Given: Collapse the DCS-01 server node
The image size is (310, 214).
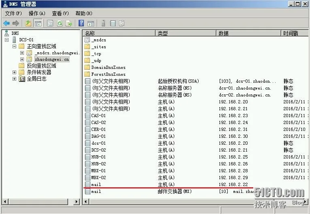Looking at the screenshot, I should pyautogui.click(x=7, y=40).
